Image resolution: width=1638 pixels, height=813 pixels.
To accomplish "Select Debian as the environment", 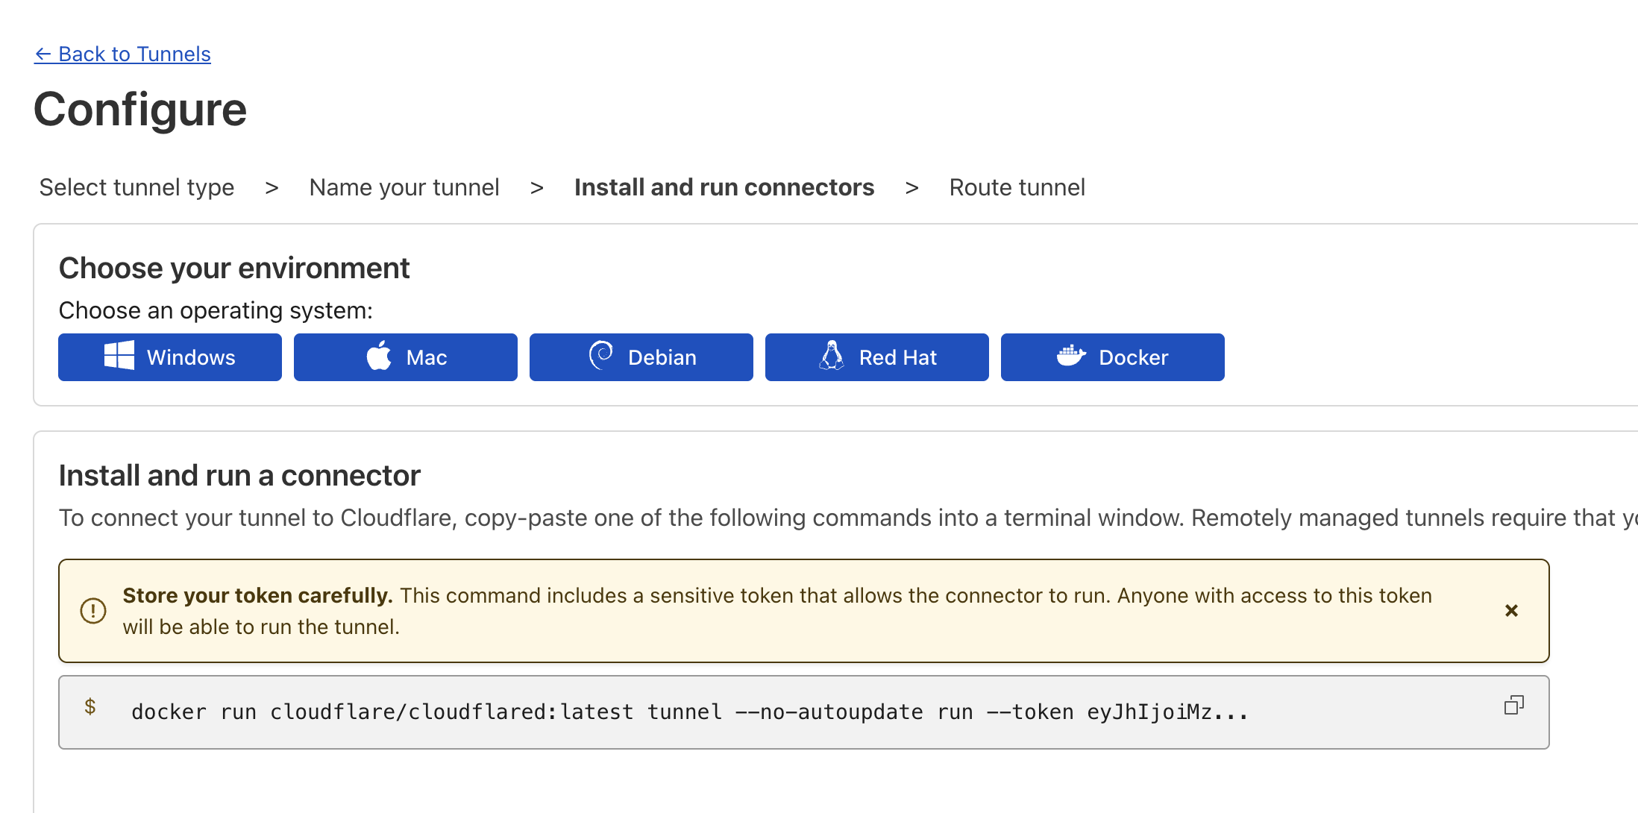I will [x=641, y=357].
